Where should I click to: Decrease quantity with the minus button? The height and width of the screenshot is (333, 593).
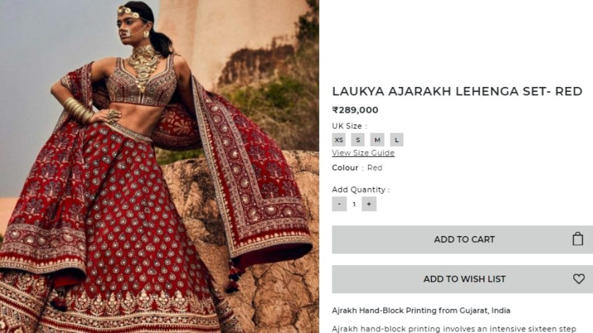coord(339,204)
